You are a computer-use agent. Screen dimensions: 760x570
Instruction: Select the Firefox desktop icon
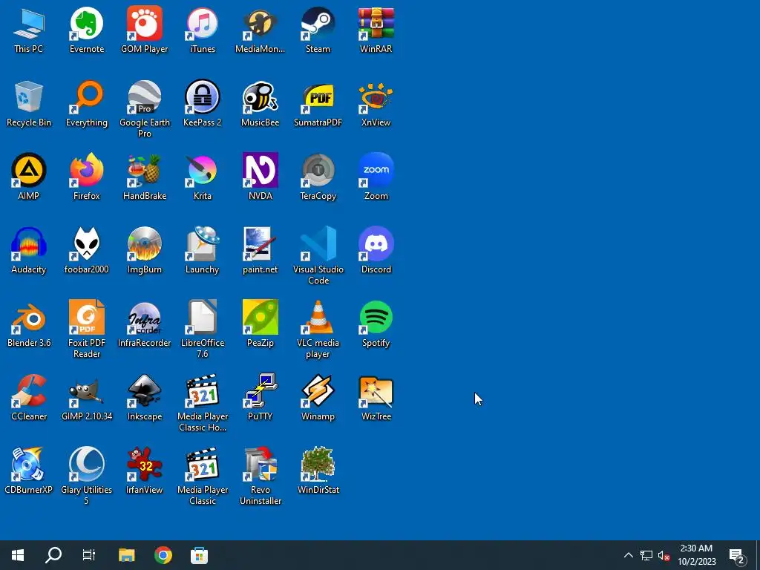coord(86,170)
